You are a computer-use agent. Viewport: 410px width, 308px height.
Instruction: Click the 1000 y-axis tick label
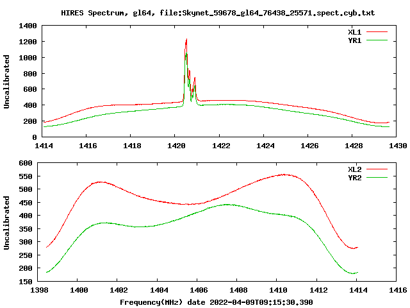28,58
